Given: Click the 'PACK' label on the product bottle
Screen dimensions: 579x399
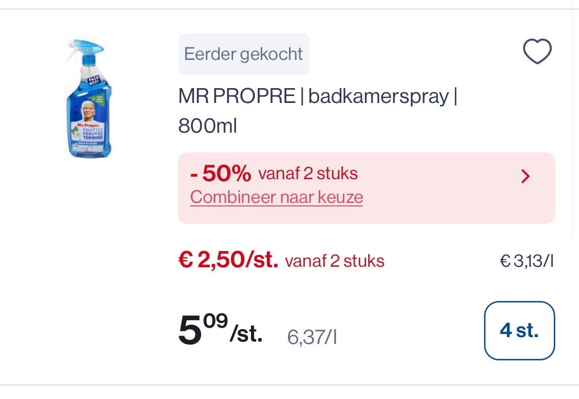Looking at the screenshot, I should 95,81.
